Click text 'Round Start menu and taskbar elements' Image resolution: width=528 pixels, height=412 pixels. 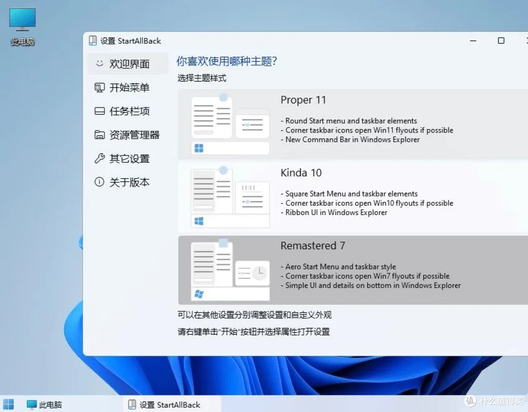pyautogui.click(x=351, y=121)
